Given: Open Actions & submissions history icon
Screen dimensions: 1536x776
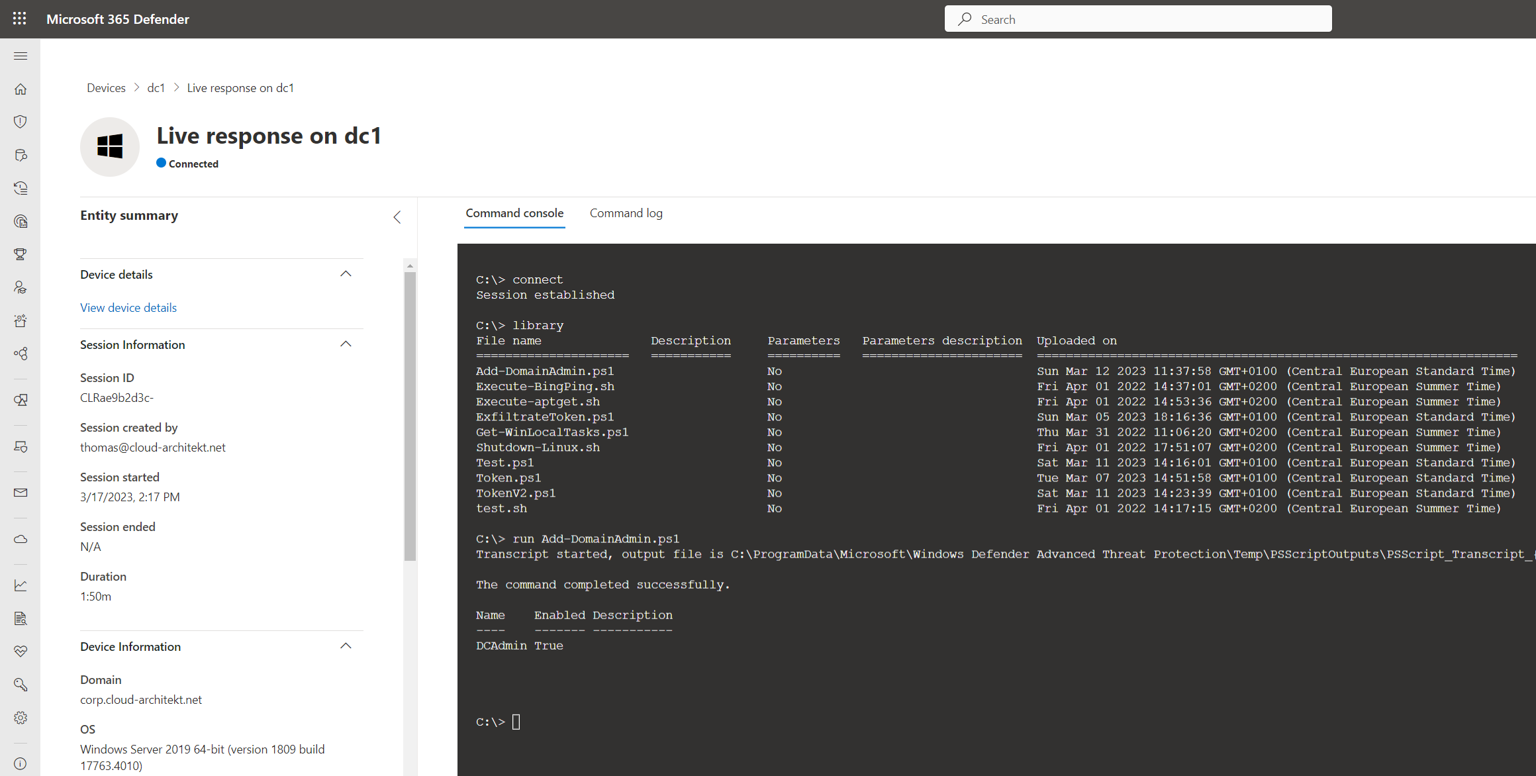Looking at the screenshot, I should [21, 188].
